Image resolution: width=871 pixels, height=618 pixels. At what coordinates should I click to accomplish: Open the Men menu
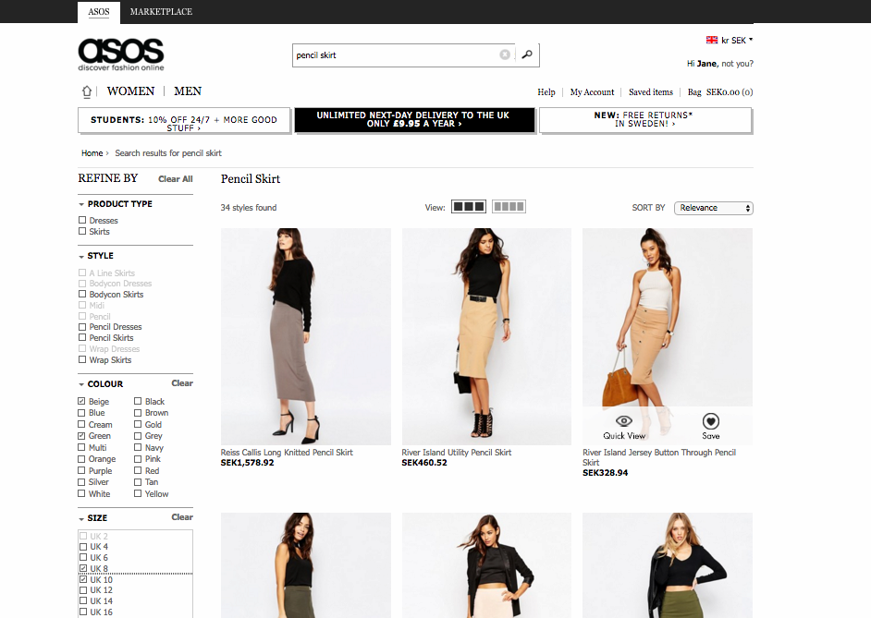188,91
